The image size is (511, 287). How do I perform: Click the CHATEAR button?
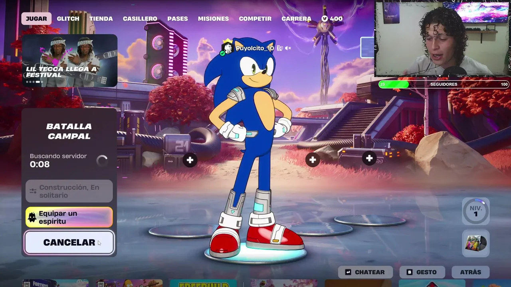coord(365,272)
